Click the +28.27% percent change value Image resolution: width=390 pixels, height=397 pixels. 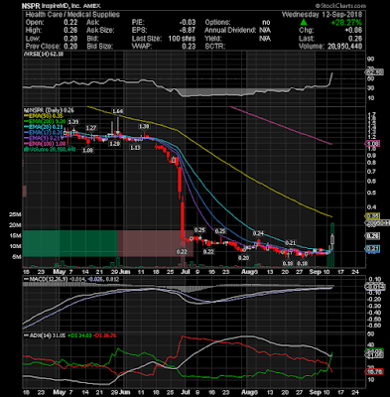[x=345, y=23]
